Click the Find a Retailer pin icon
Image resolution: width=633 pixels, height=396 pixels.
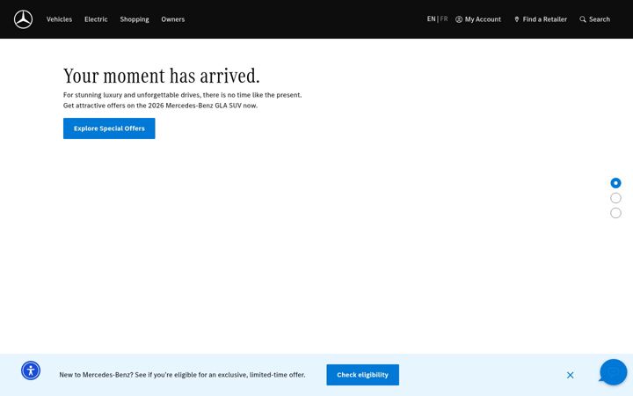point(517,19)
